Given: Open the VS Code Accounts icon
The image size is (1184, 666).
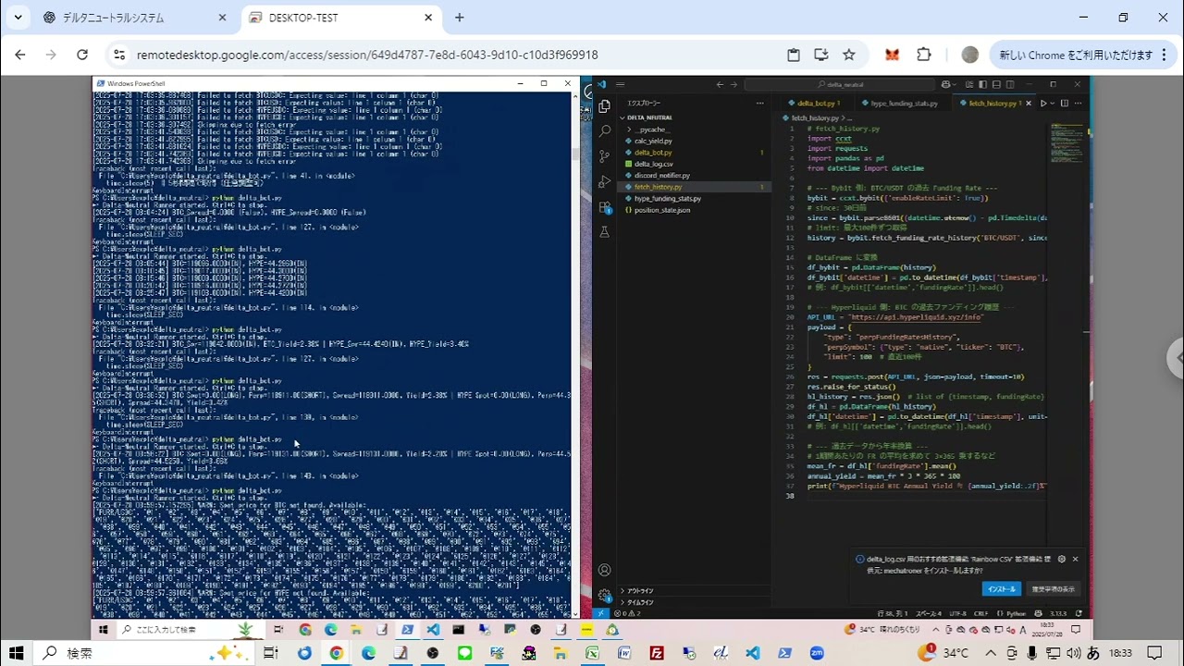Looking at the screenshot, I should tap(604, 570).
